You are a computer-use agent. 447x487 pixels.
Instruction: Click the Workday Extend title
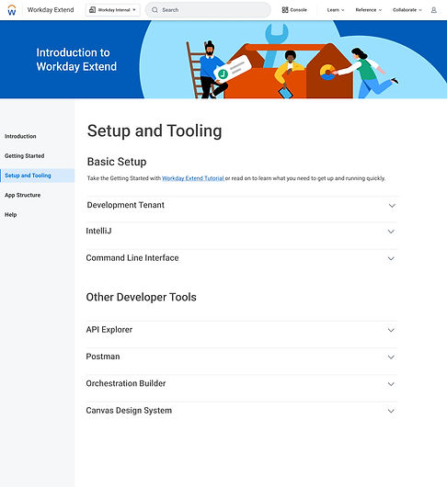pos(51,10)
